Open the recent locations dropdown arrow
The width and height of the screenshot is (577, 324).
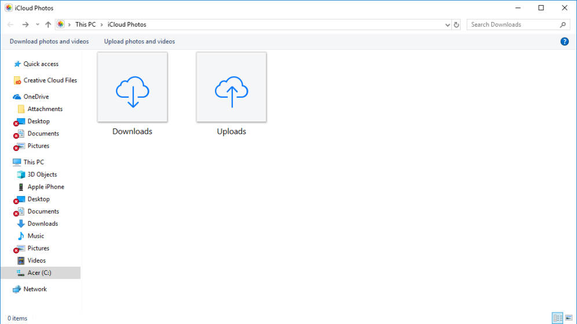[x=38, y=25]
